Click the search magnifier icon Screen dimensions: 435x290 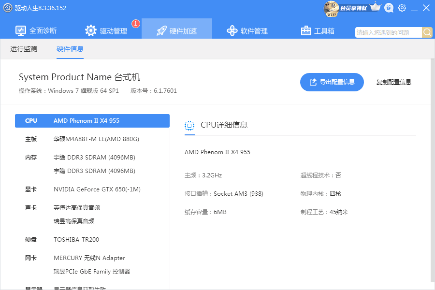pos(427,32)
